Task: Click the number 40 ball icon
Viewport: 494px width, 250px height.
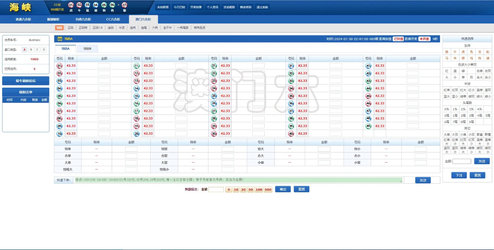Action: click(x=291, y=134)
